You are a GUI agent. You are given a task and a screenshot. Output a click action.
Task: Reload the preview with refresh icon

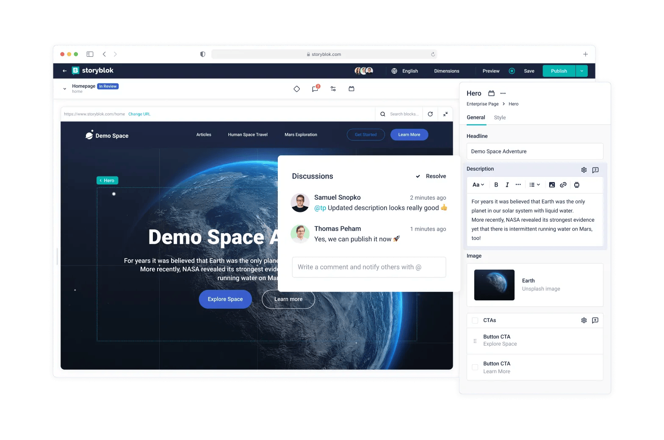click(430, 114)
